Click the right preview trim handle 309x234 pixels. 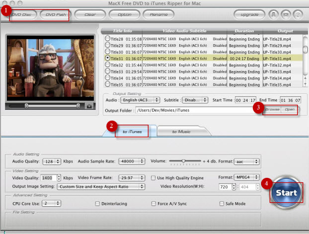[78, 106]
